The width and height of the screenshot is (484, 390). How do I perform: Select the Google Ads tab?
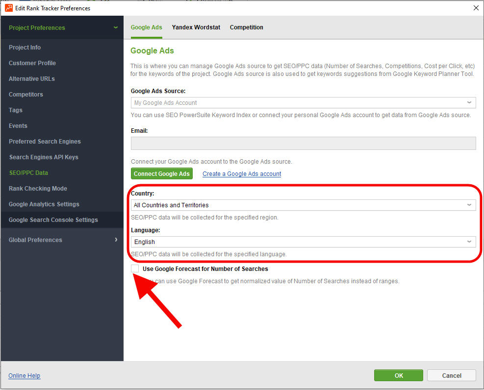[x=146, y=27]
